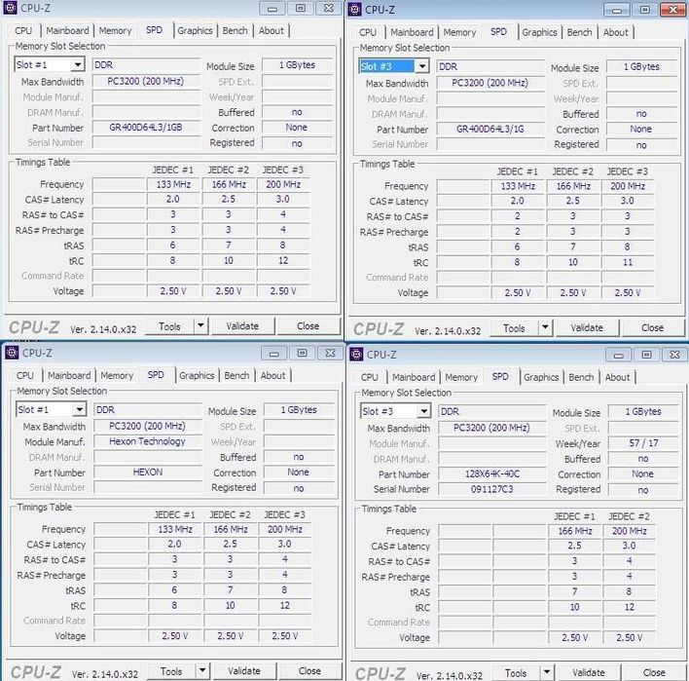Open Slot #1 dropdown in Hexon Technology window
Image resolution: width=689 pixels, height=681 pixels.
pyautogui.click(x=80, y=409)
